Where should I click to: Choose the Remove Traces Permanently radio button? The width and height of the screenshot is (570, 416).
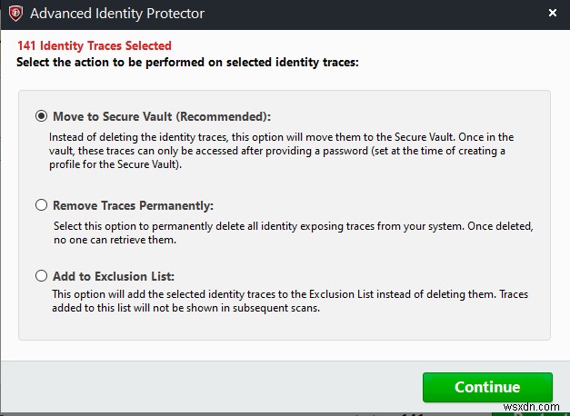coord(40,205)
